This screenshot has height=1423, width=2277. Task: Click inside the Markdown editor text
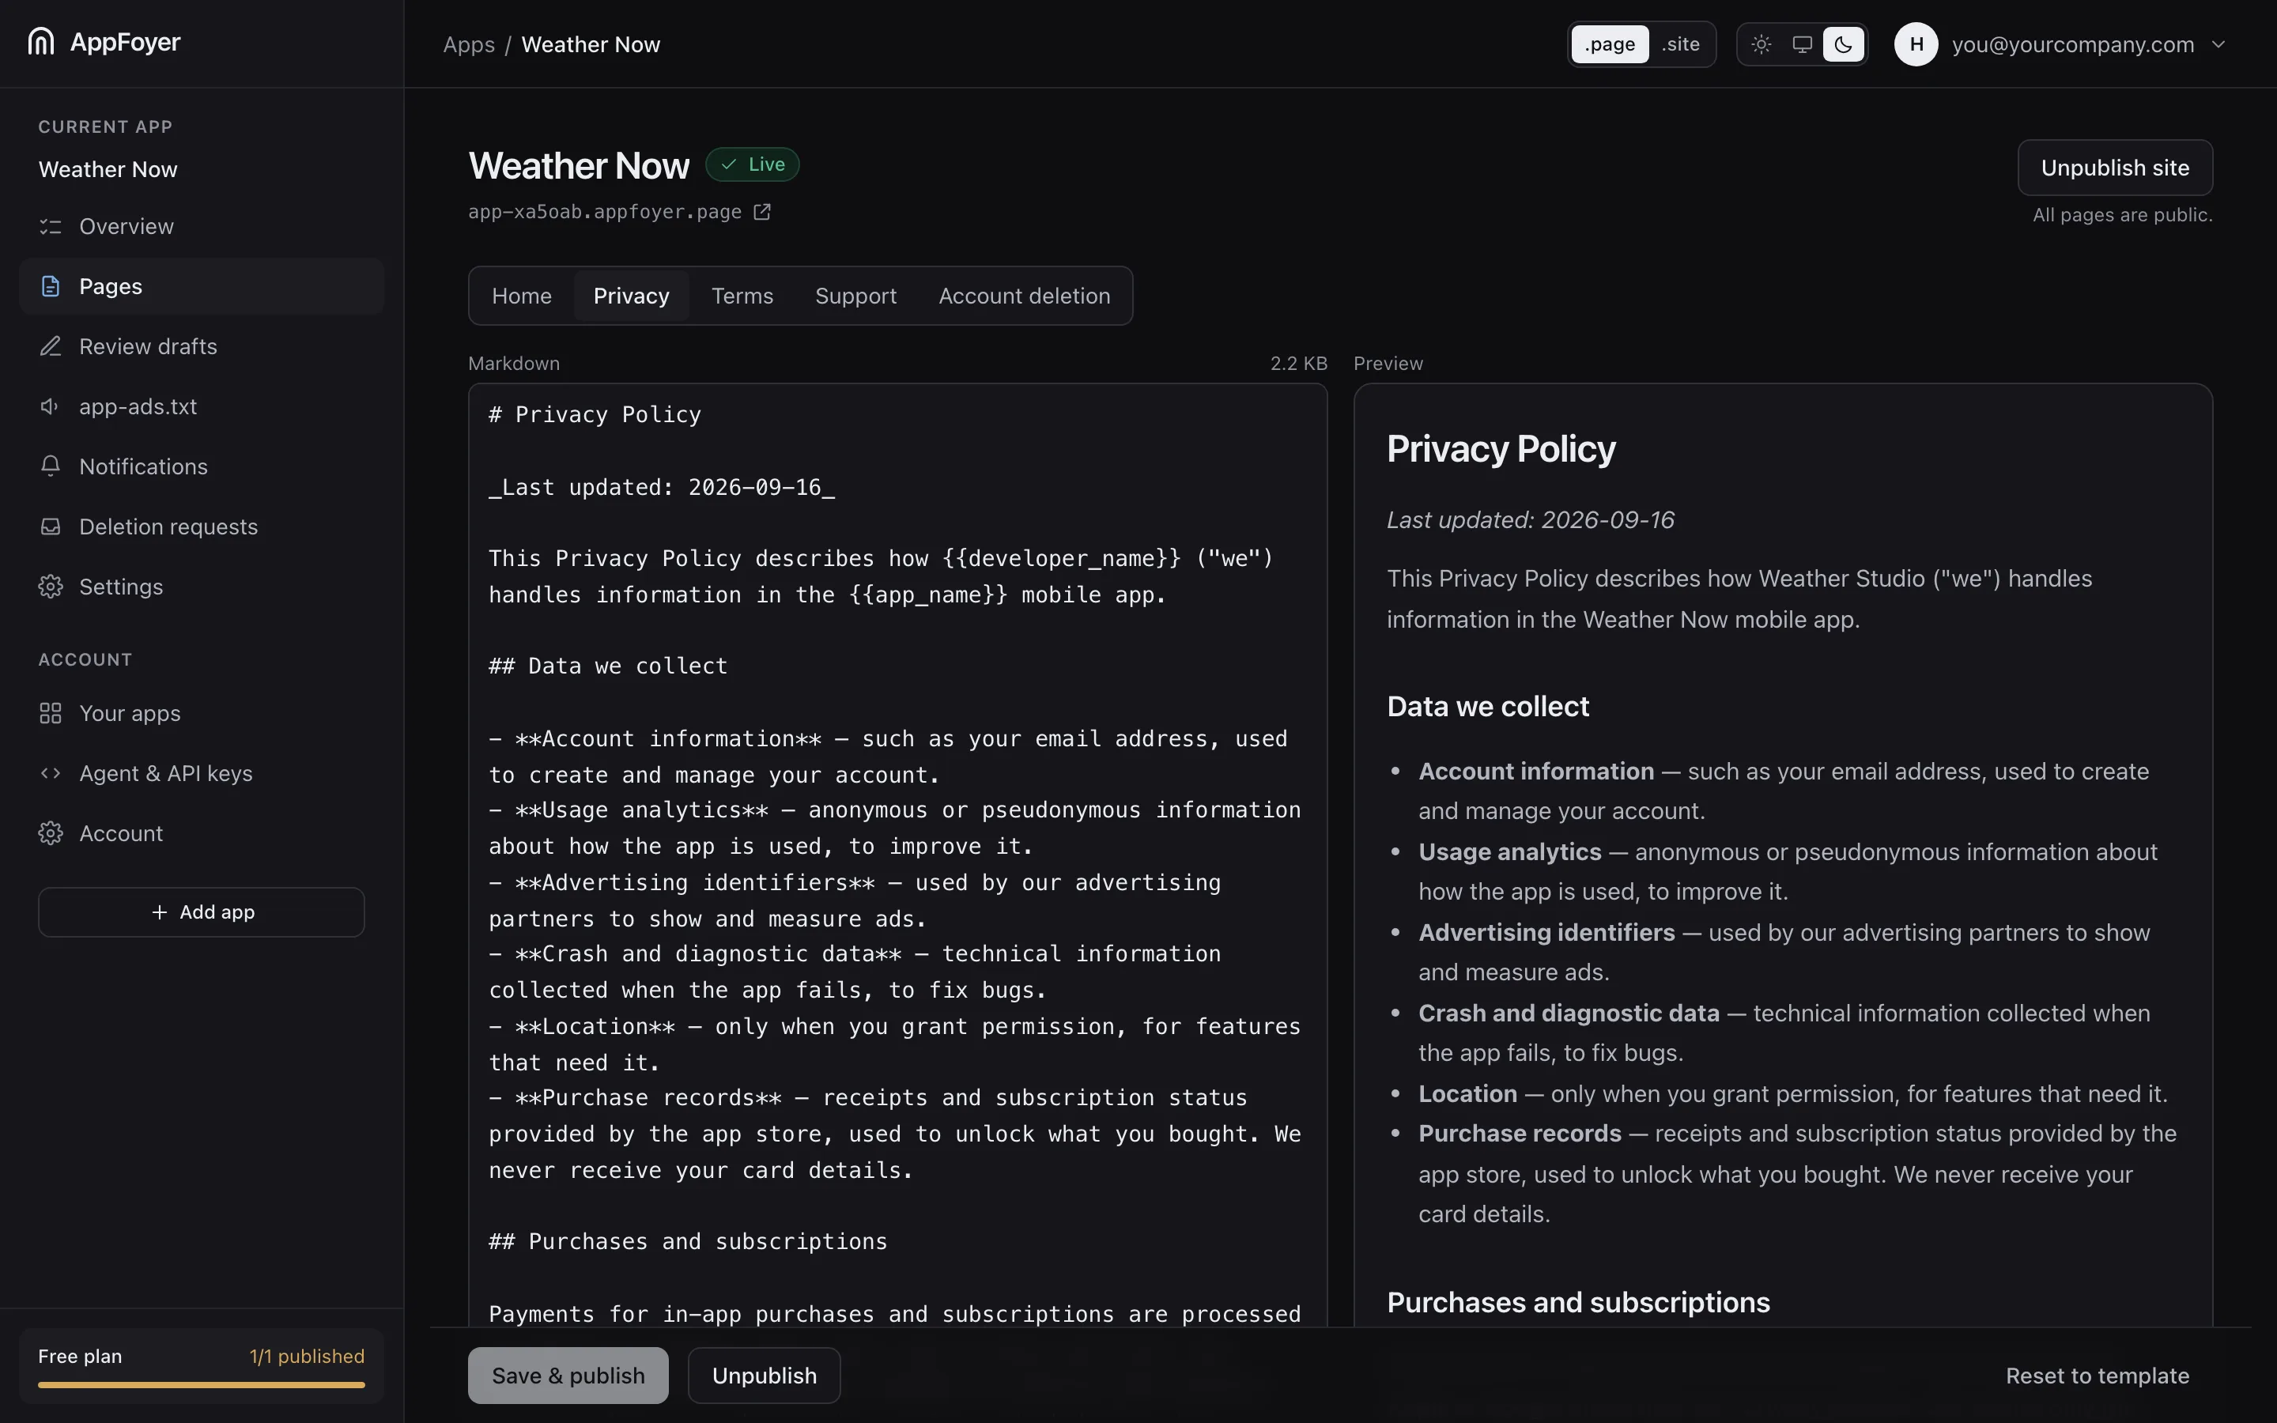(897, 855)
